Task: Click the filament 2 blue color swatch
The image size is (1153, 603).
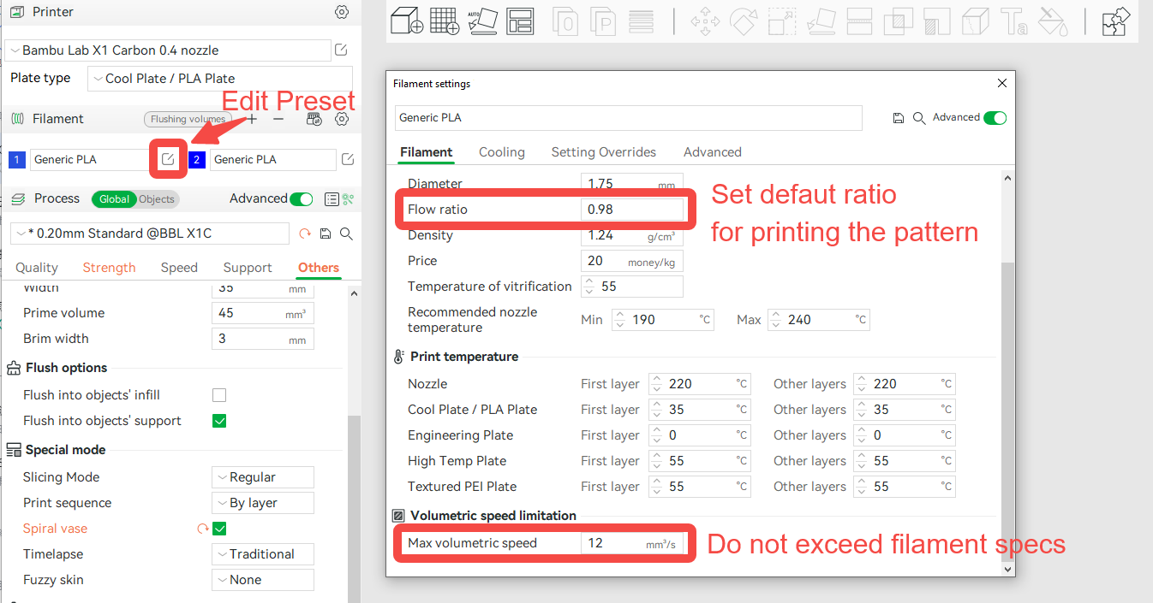Action: coord(197,160)
